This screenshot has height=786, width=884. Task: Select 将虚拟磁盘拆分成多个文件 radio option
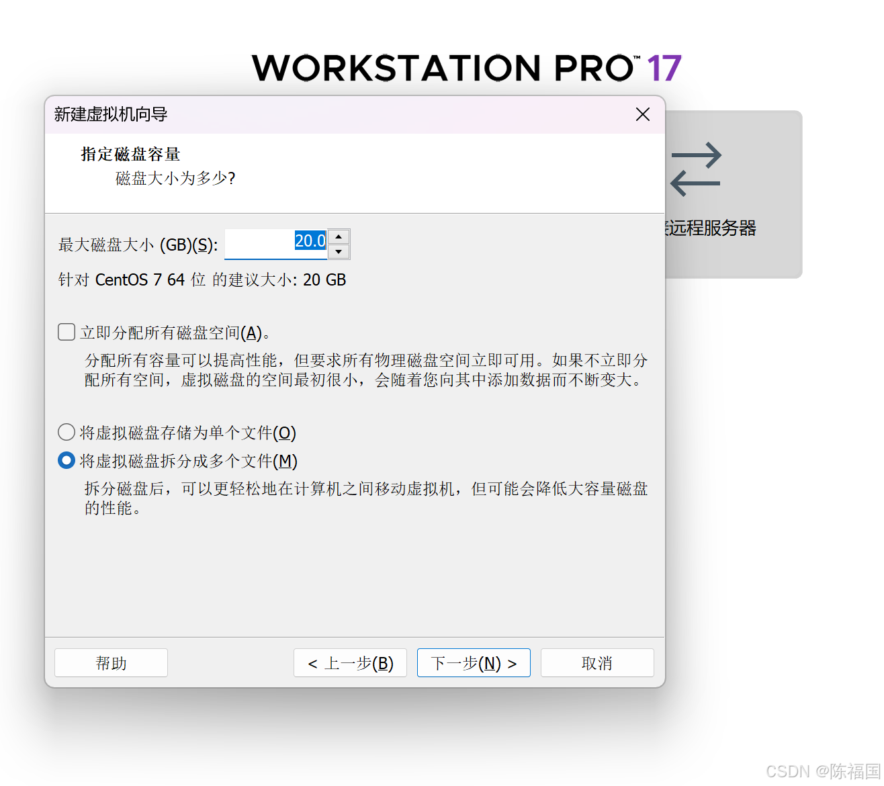(67, 460)
